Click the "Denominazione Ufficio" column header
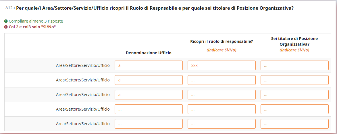Viewport: 337px width, 134px height. [149, 53]
